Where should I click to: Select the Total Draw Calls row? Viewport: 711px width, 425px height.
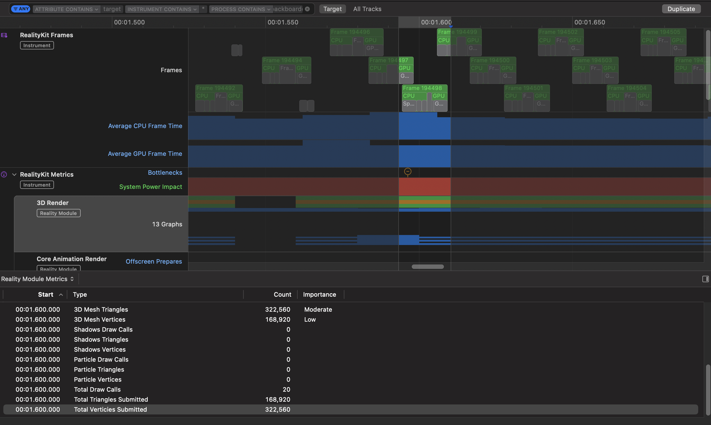coord(97,389)
